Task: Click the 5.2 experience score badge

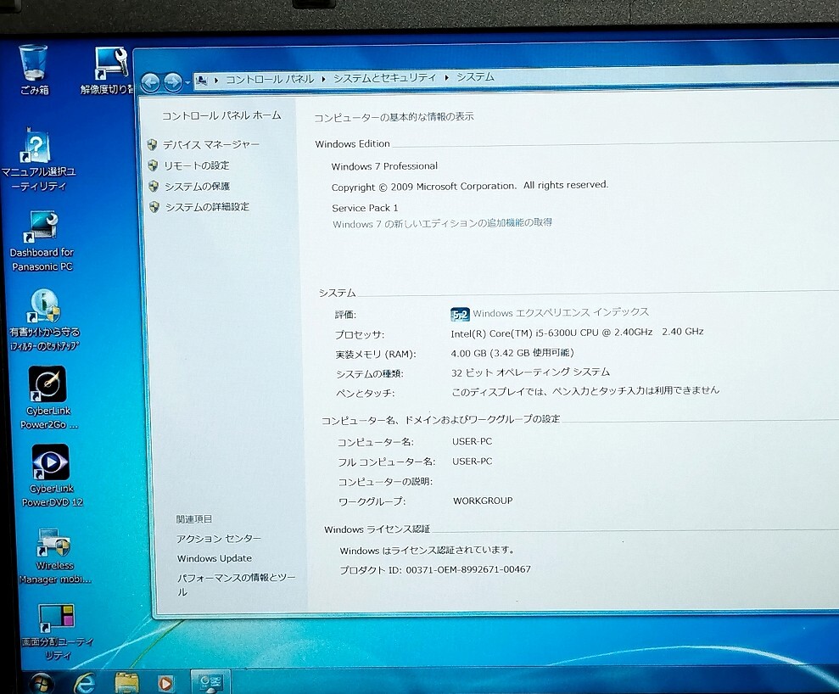Action: tap(460, 315)
